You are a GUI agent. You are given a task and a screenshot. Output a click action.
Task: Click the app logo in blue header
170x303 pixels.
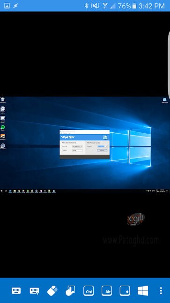[105, 137]
